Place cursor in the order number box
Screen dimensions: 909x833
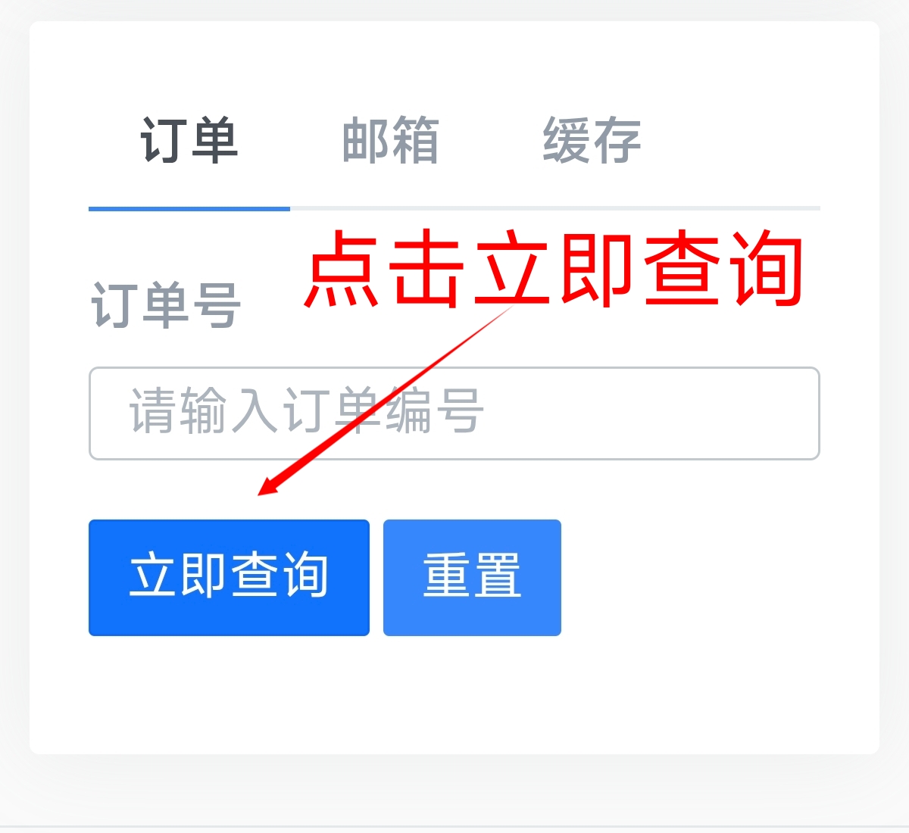click(454, 413)
